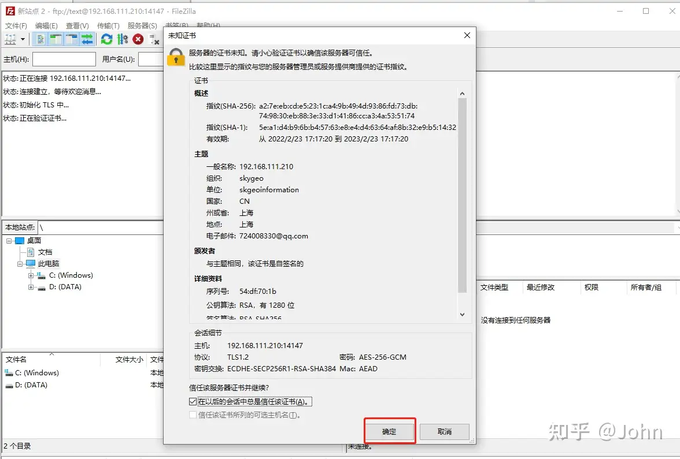Image resolution: width=680 pixels, height=459 pixels.
Task: Click the process queue settings icon
Action: coord(123,39)
